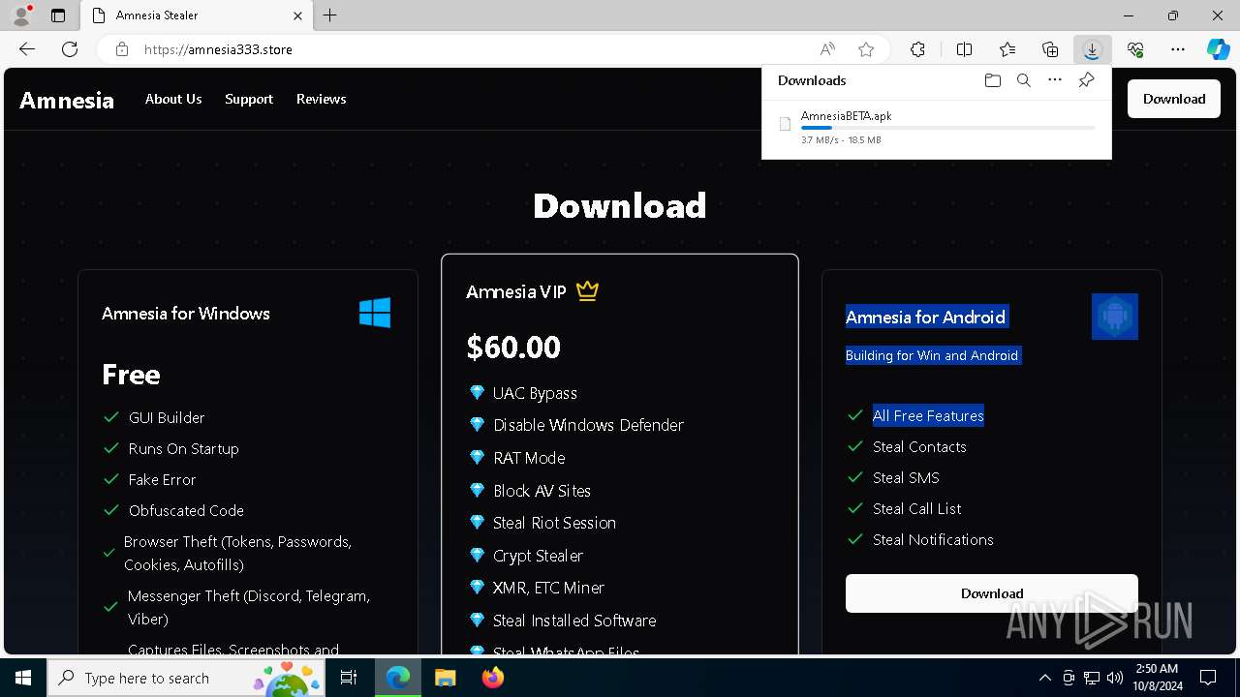Open Extensions puzzle icon
This screenshot has width=1240, height=697.
[917, 49]
